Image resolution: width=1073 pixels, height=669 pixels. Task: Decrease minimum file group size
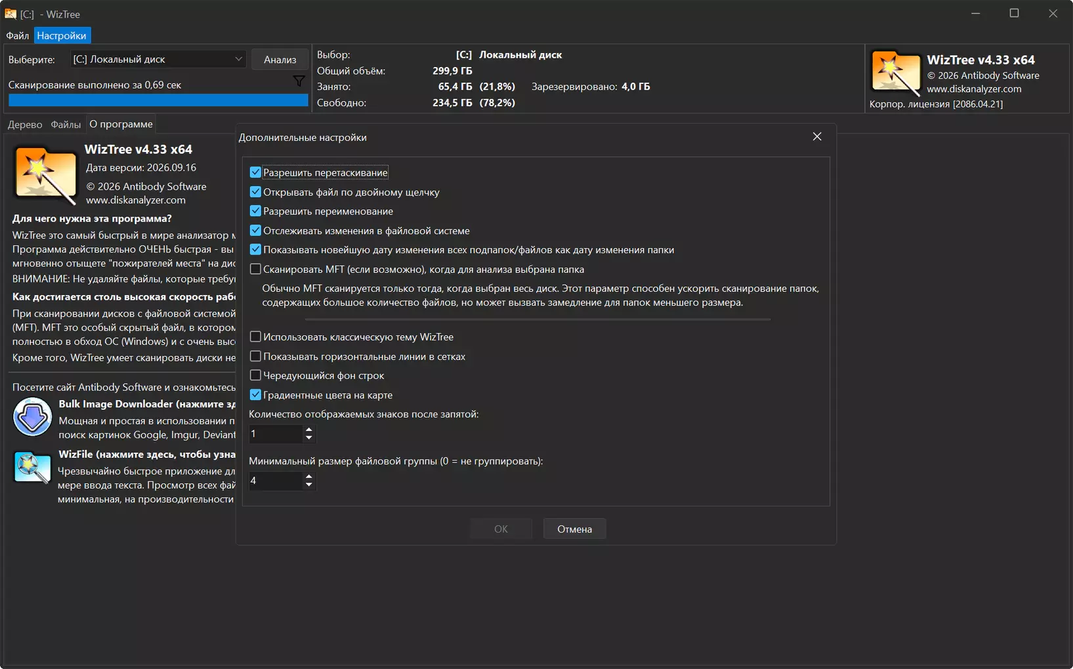tap(309, 485)
